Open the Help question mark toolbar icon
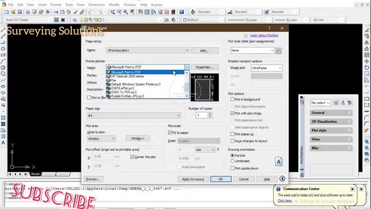 [x=181, y=12]
